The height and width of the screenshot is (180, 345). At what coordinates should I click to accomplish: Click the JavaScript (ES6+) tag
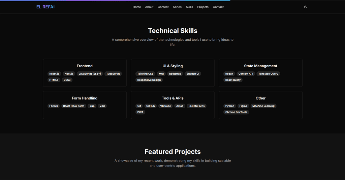click(90, 74)
